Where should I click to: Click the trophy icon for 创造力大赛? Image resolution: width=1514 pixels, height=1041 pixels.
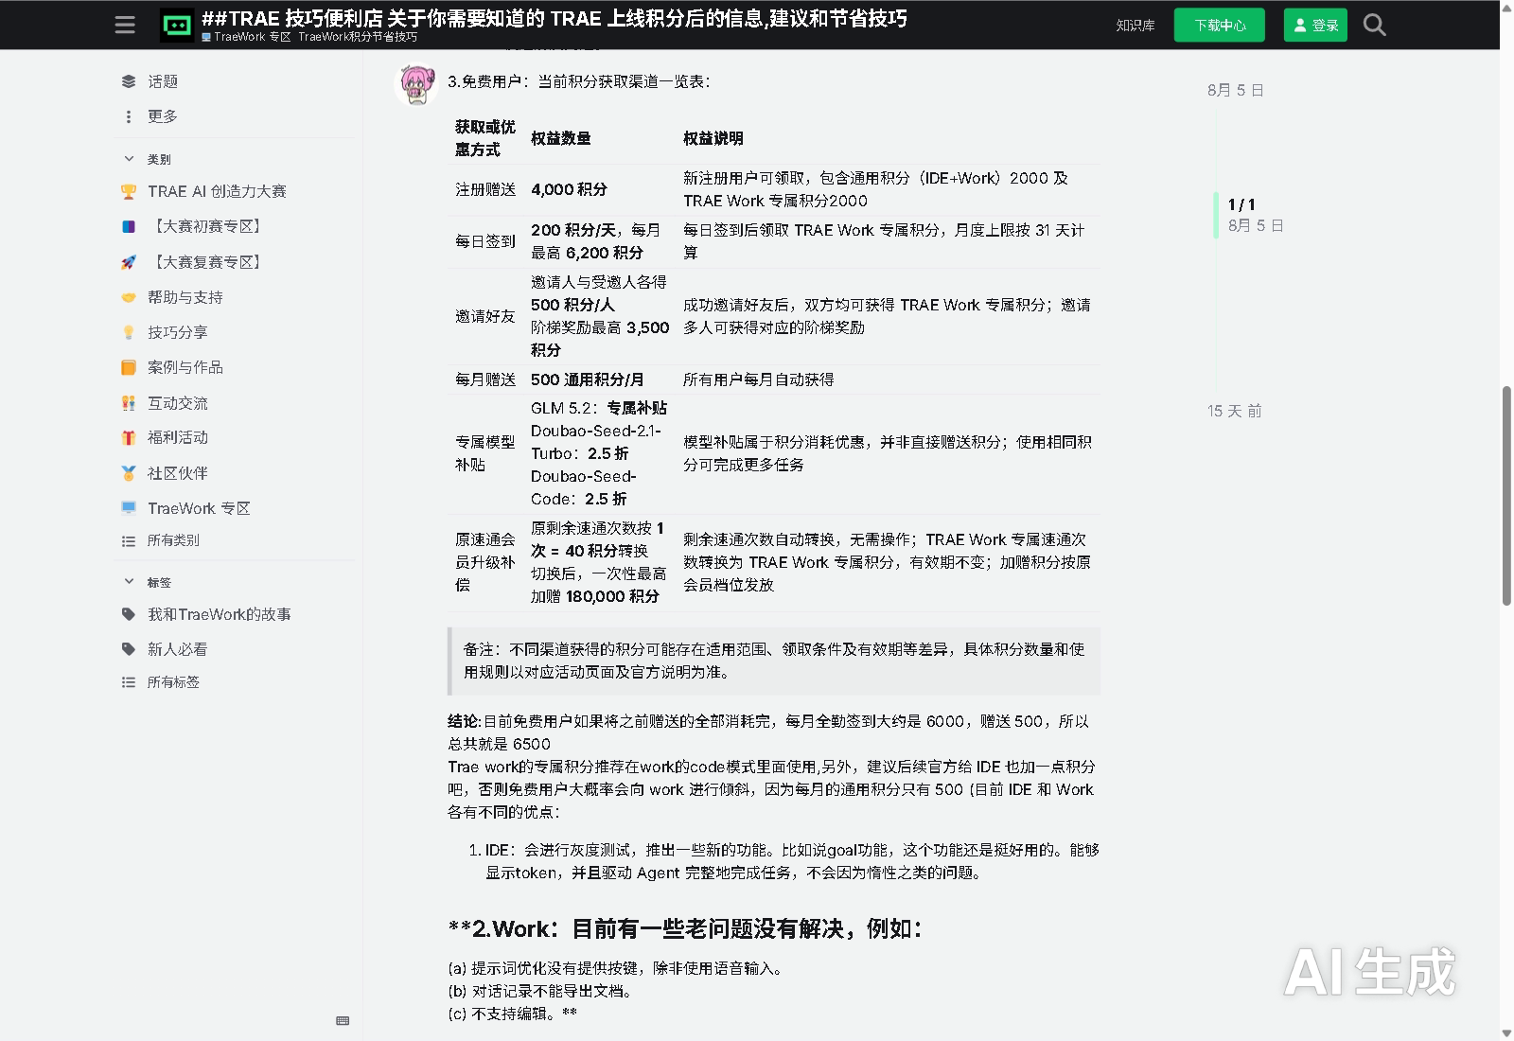click(x=129, y=191)
